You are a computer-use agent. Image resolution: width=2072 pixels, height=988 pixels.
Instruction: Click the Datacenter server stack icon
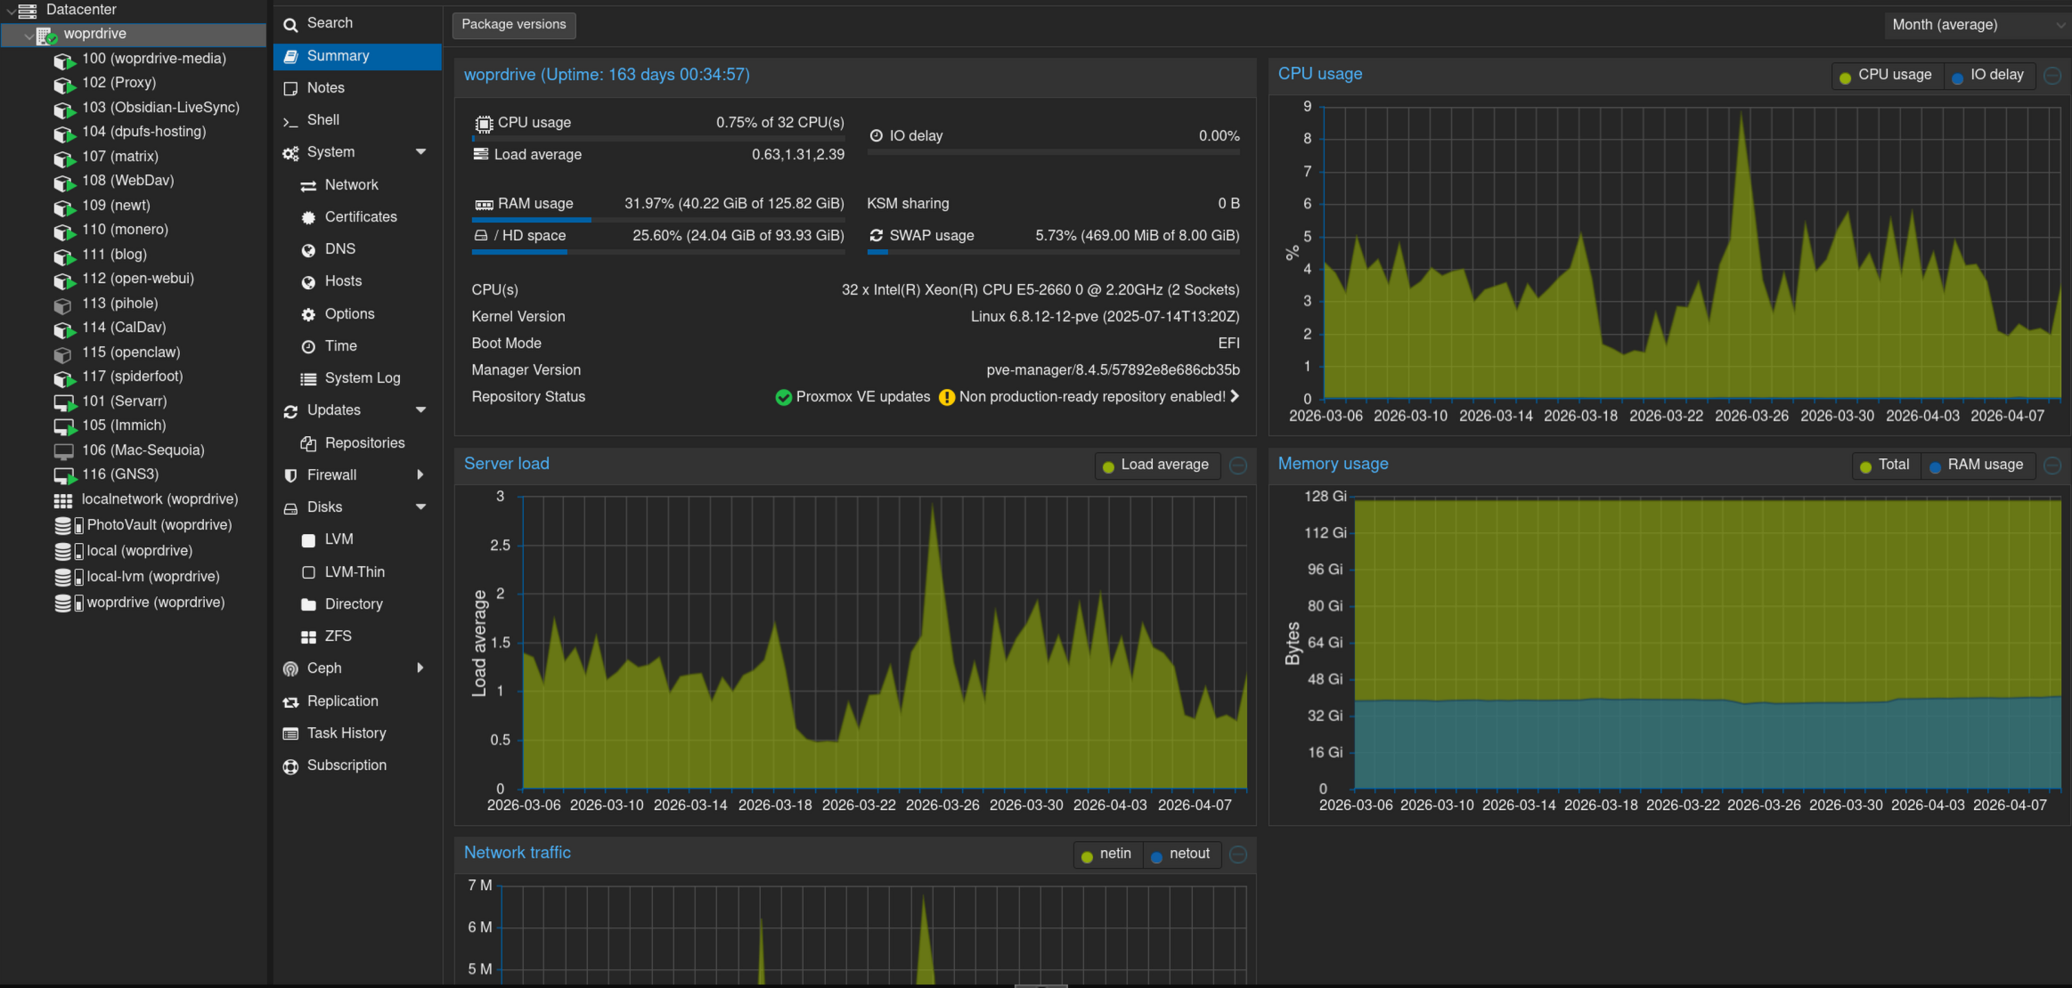tap(28, 10)
